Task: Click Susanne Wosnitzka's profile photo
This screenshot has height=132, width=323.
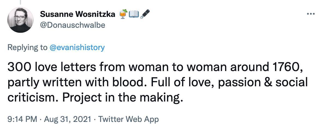Action: (20, 20)
